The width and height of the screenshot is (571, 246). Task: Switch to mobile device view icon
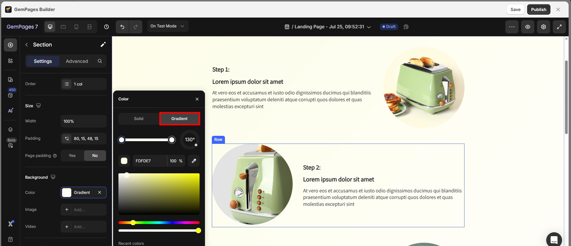click(76, 27)
